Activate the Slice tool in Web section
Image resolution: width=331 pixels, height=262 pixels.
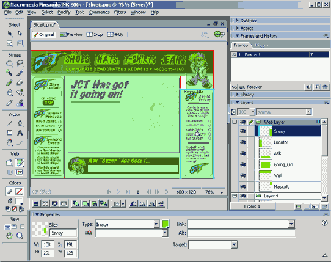20,162
